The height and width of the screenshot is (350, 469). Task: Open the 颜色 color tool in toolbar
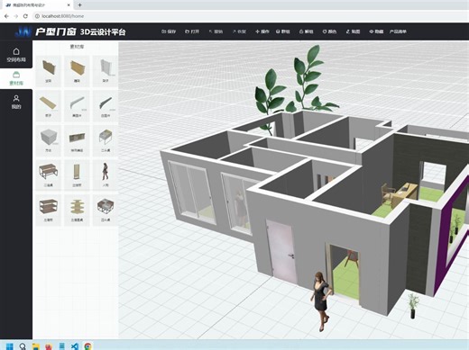[x=329, y=31]
